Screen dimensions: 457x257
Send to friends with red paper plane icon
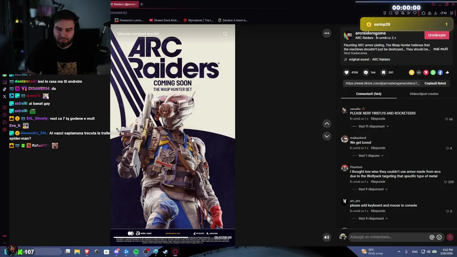point(426,72)
